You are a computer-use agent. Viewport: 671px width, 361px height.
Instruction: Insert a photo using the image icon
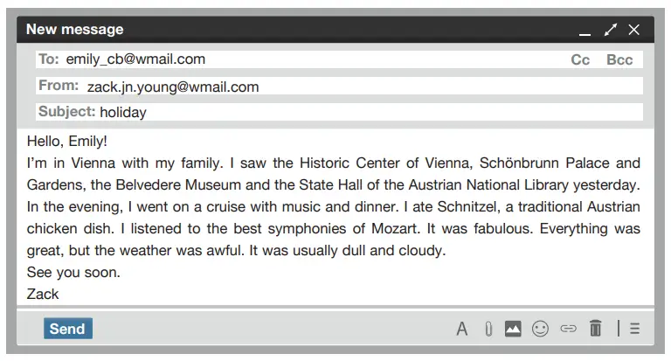514,329
